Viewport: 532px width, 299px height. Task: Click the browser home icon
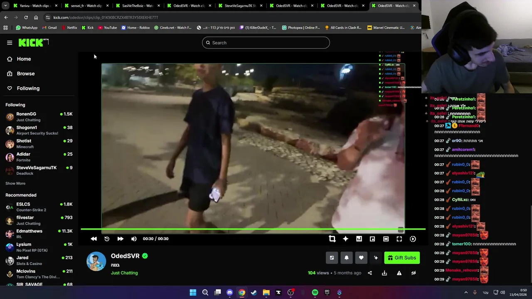[36, 17]
